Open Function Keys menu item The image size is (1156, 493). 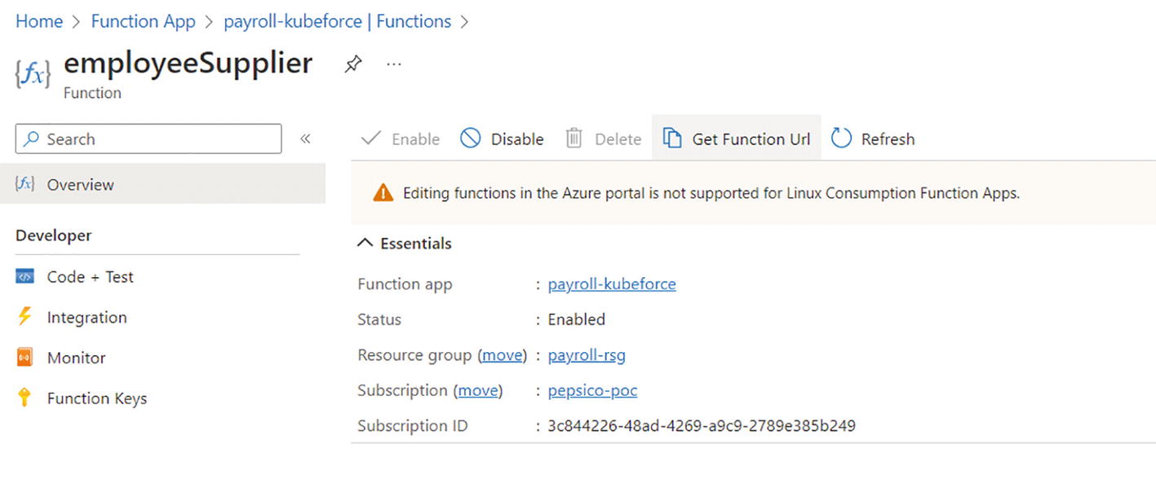click(x=96, y=398)
